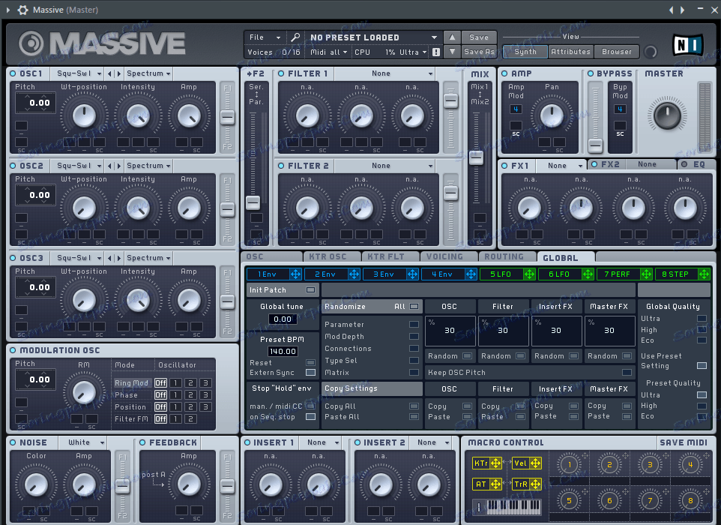721x525 pixels.
Task: Open the plugin settings gear icon
Action: click(22, 10)
